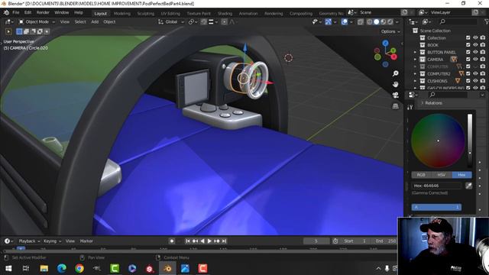Open the Object Mode dropdown

(37, 22)
